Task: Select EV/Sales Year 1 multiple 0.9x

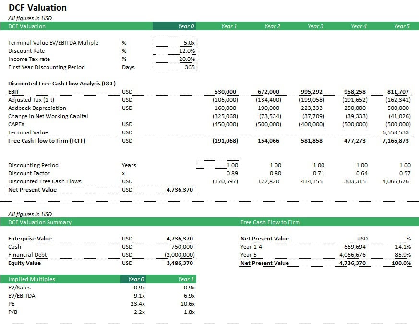Action: pos(189,288)
